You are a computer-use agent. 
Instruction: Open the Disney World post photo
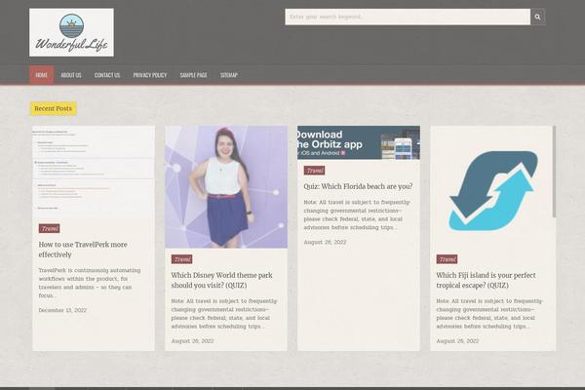pos(226,186)
